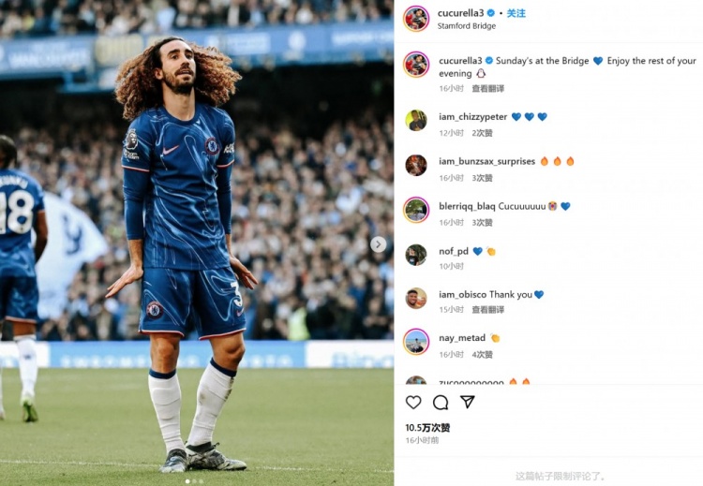Open iam_obisco's avatar picture

pyautogui.click(x=415, y=299)
